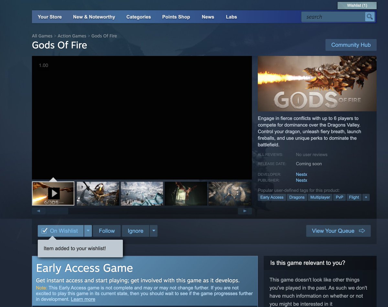Open All Games breadcrumb link
This screenshot has width=388, height=307.
click(x=42, y=36)
